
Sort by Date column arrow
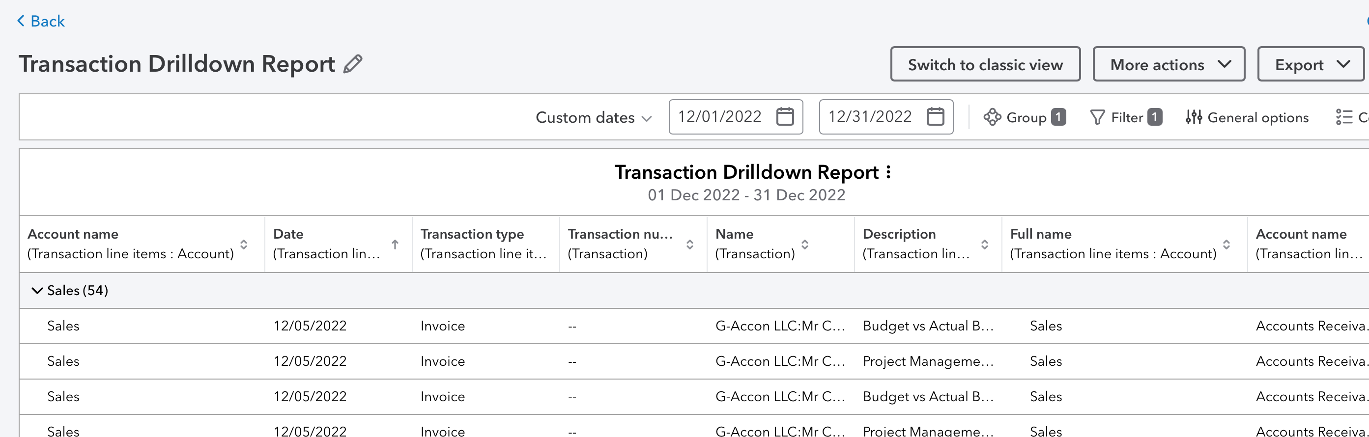(x=395, y=244)
